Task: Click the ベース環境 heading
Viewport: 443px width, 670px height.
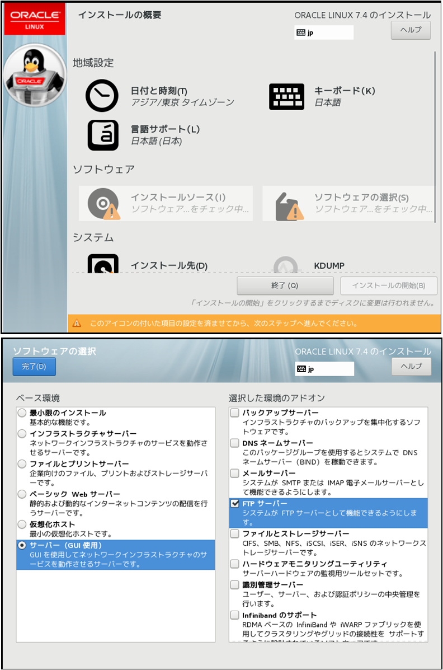Action: click(x=38, y=398)
